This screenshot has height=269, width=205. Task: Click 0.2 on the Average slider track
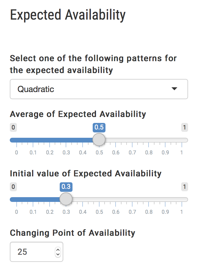[50, 140]
